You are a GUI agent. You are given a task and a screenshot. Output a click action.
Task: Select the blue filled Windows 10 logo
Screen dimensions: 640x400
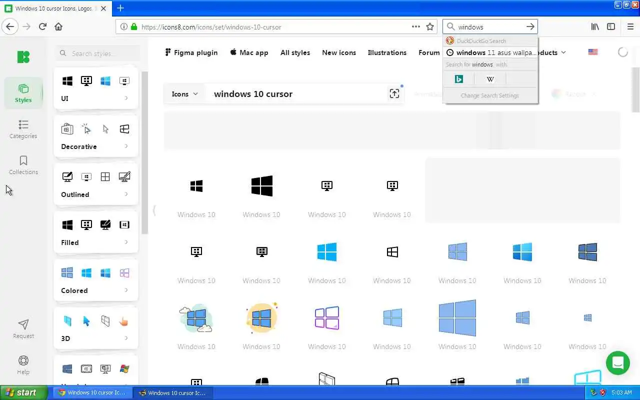point(327,252)
